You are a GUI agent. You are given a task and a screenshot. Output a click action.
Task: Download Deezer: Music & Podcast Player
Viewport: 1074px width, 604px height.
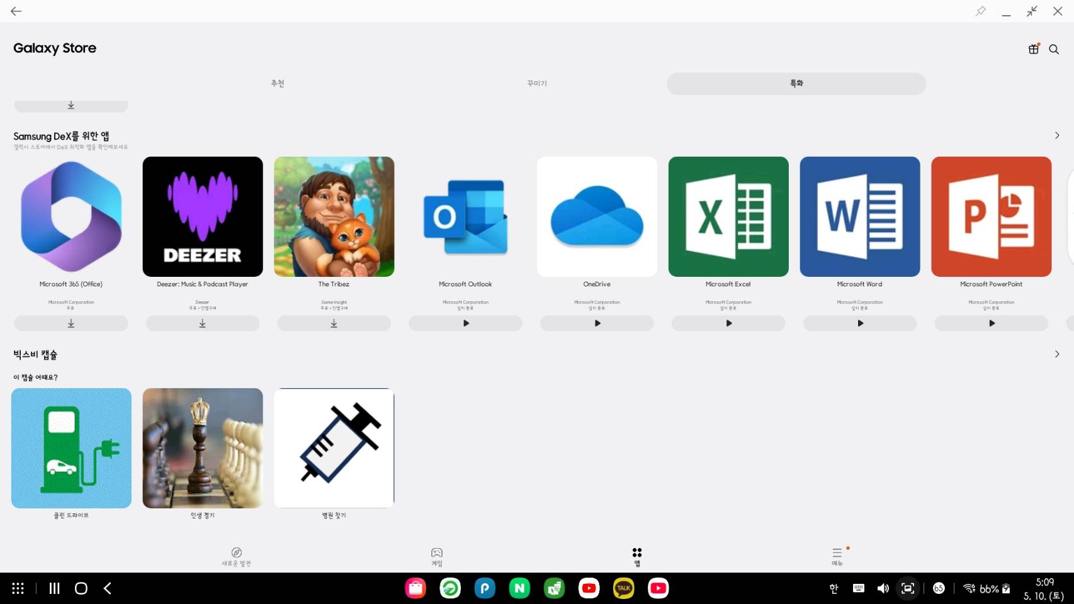coord(203,323)
